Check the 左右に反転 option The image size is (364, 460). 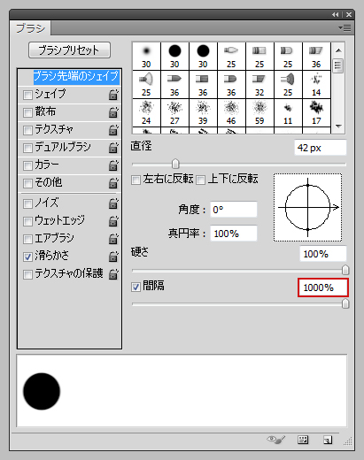point(136,180)
